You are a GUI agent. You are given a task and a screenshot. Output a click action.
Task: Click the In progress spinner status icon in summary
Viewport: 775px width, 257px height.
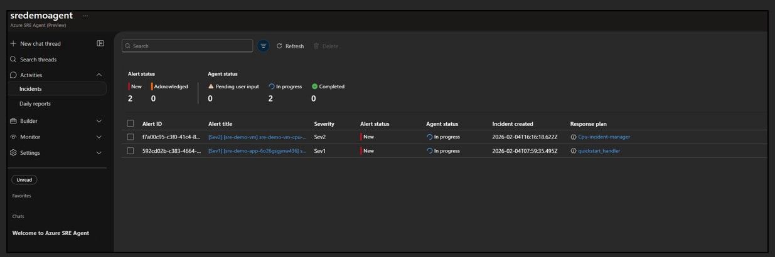point(271,87)
